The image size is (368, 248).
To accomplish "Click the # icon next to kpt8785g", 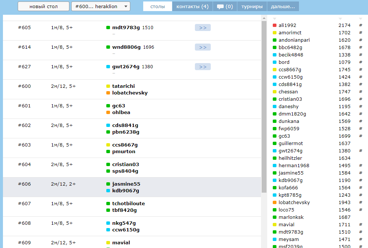I will (x=361, y=195).
